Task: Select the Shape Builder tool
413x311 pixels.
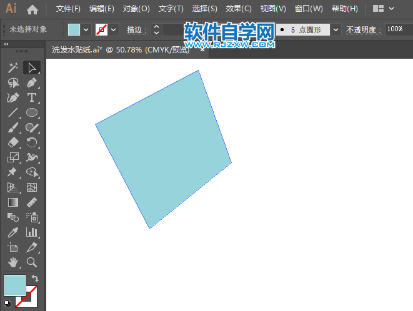Action: pos(32,172)
